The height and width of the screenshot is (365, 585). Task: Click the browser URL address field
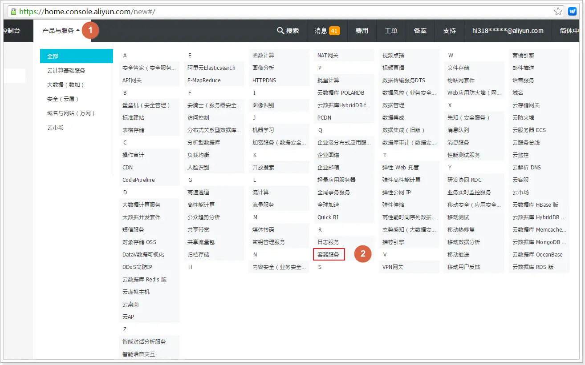point(285,12)
